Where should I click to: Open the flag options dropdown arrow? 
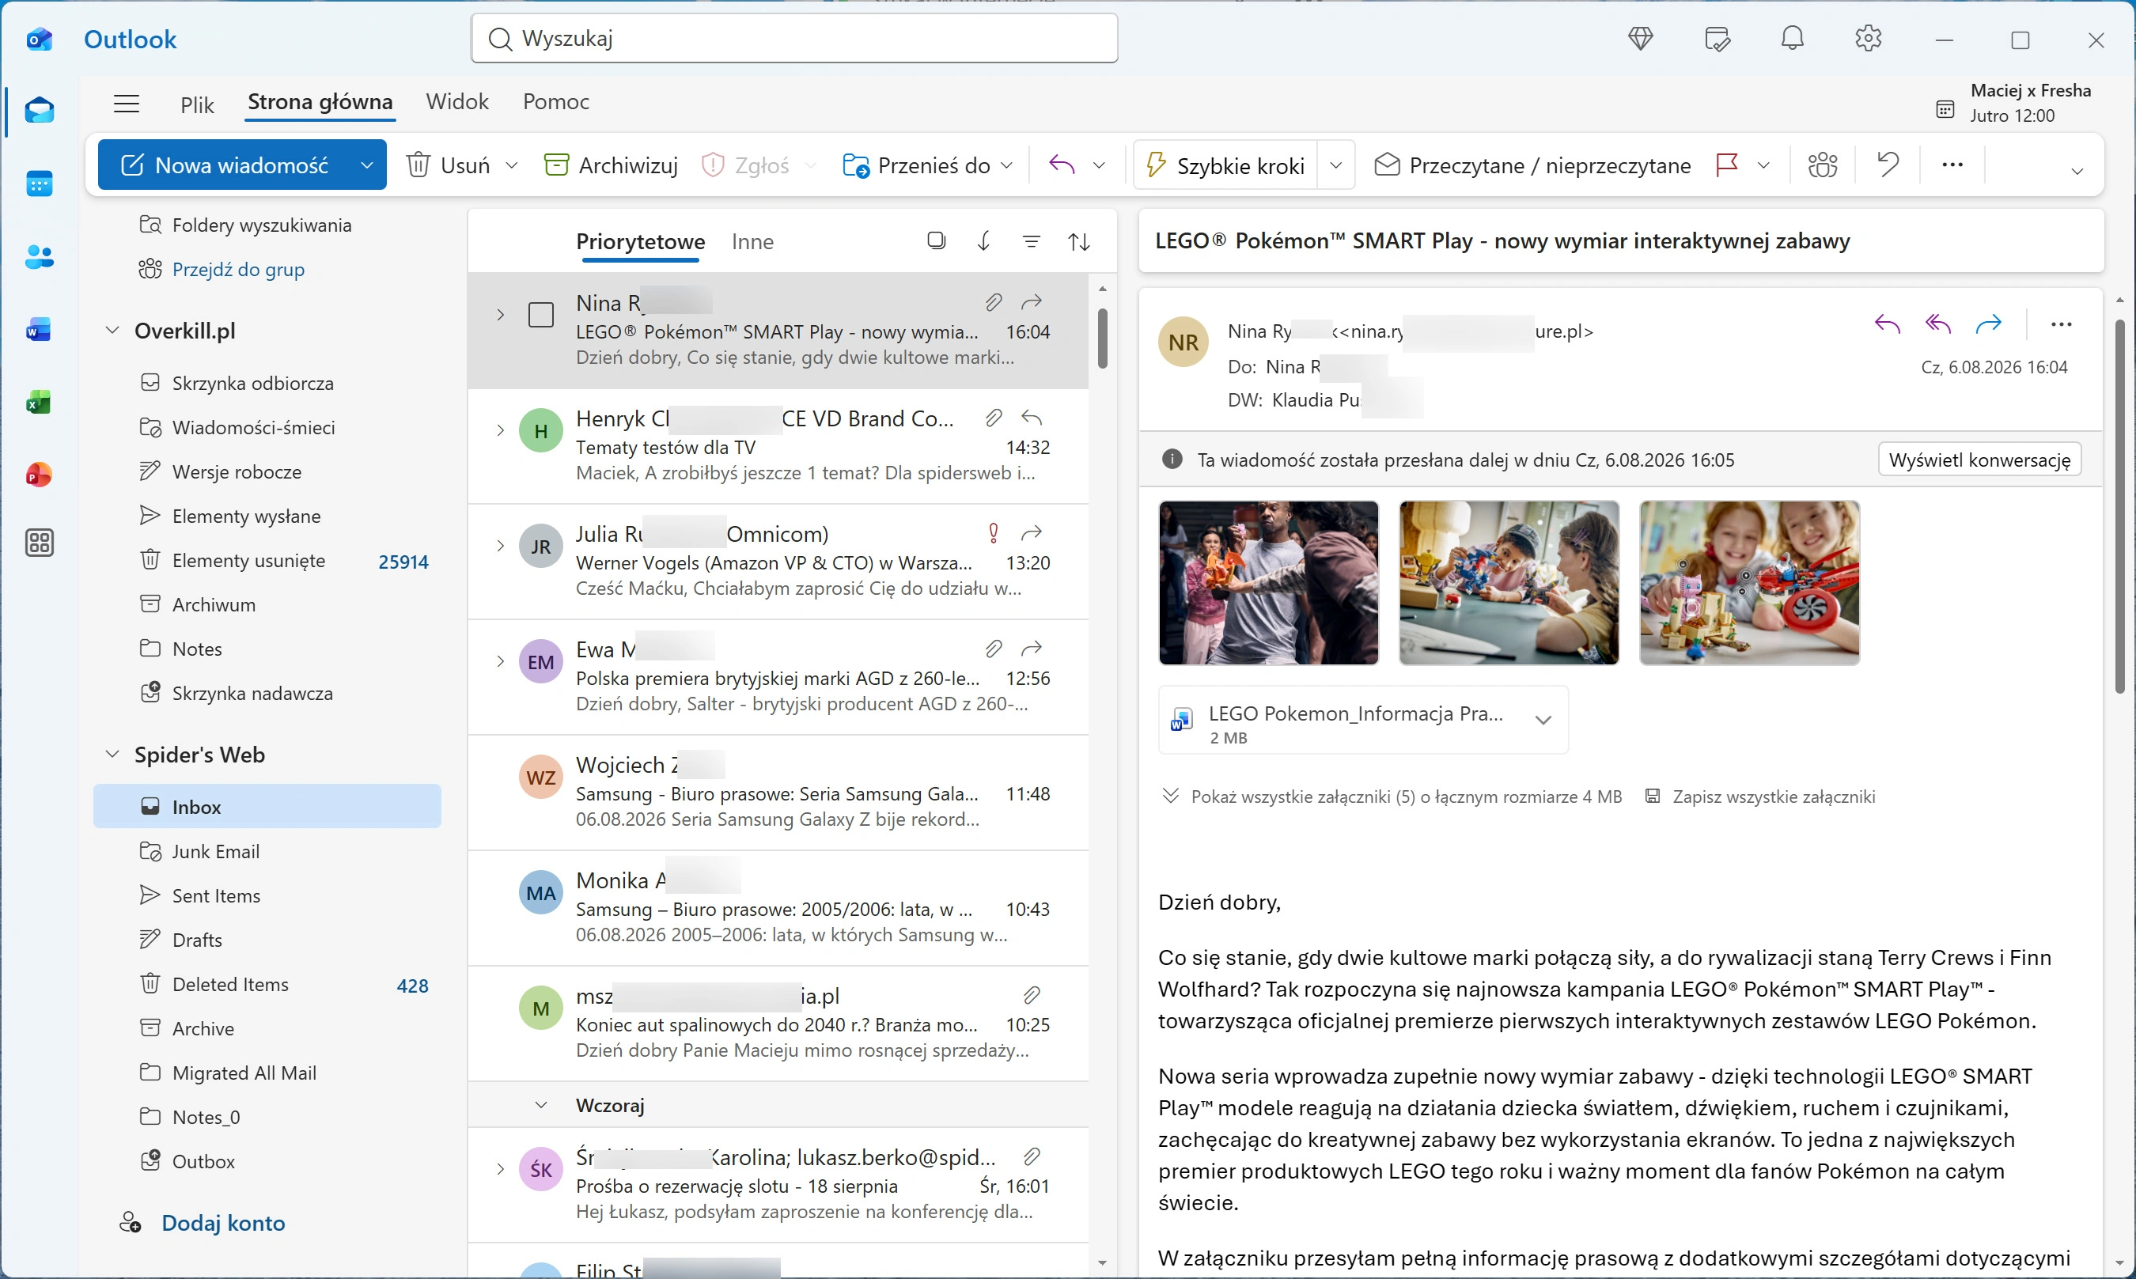[x=1763, y=165]
